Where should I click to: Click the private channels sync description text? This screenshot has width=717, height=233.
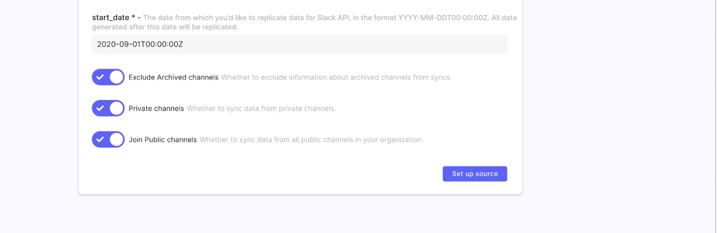[261, 109]
